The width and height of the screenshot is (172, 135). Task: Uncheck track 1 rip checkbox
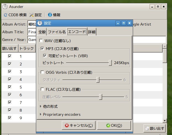point(10,56)
